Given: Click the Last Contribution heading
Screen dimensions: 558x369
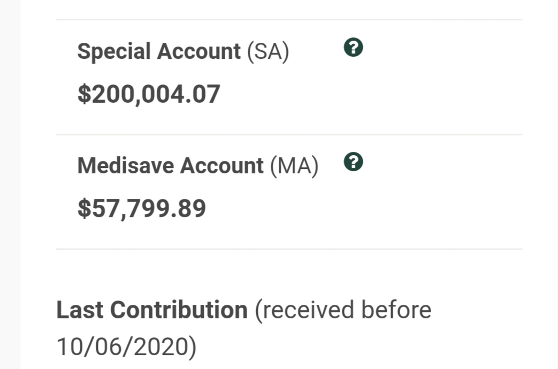Looking at the screenshot, I should click(152, 310).
